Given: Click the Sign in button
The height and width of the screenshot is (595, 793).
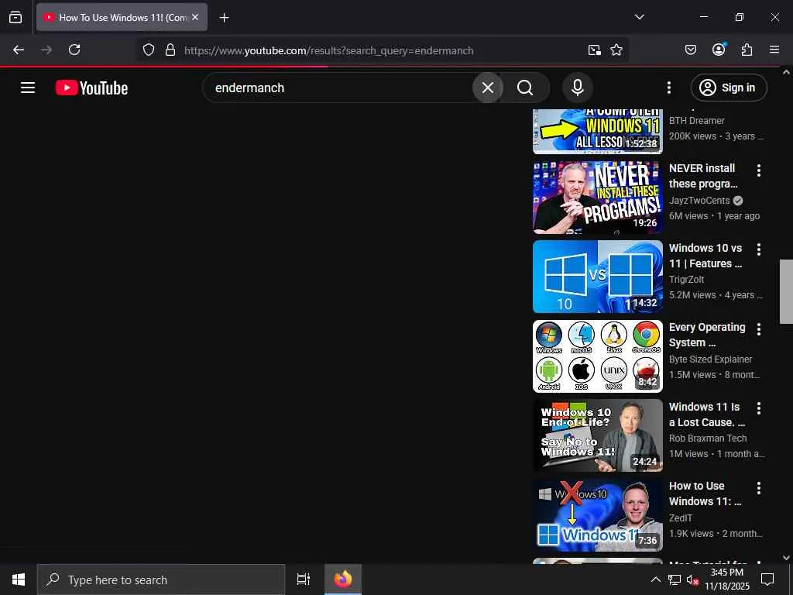Looking at the screenshot, I should 728,88.
